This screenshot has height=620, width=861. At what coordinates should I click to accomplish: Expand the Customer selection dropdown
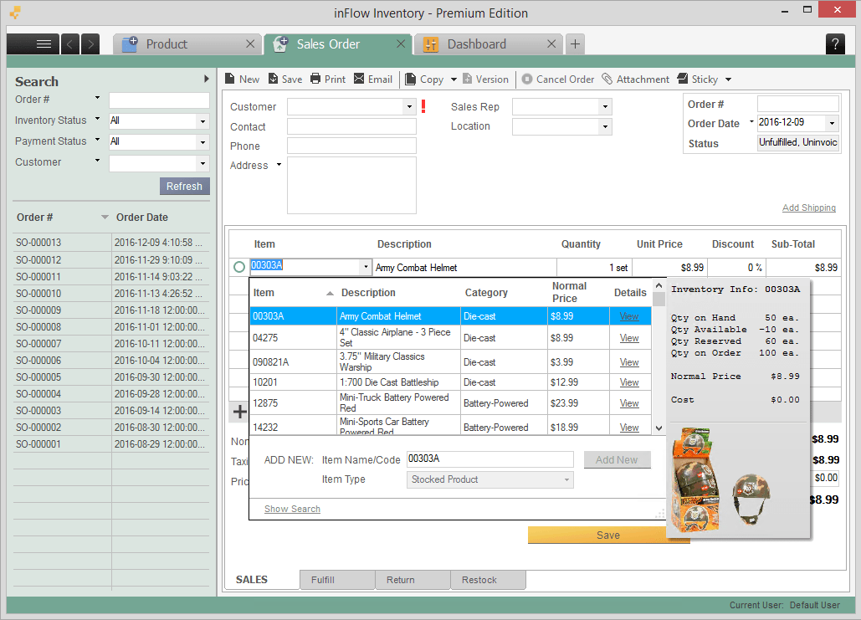409,106
